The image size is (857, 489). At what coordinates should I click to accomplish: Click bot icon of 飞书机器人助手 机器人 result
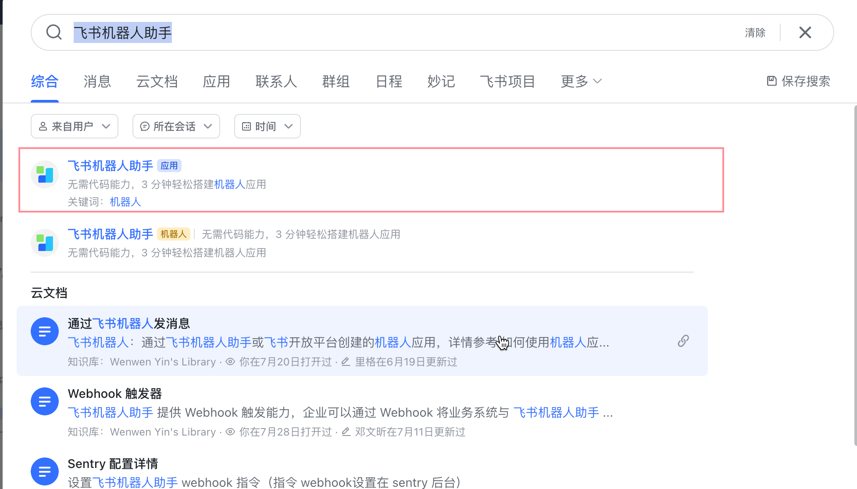[45, 243]
